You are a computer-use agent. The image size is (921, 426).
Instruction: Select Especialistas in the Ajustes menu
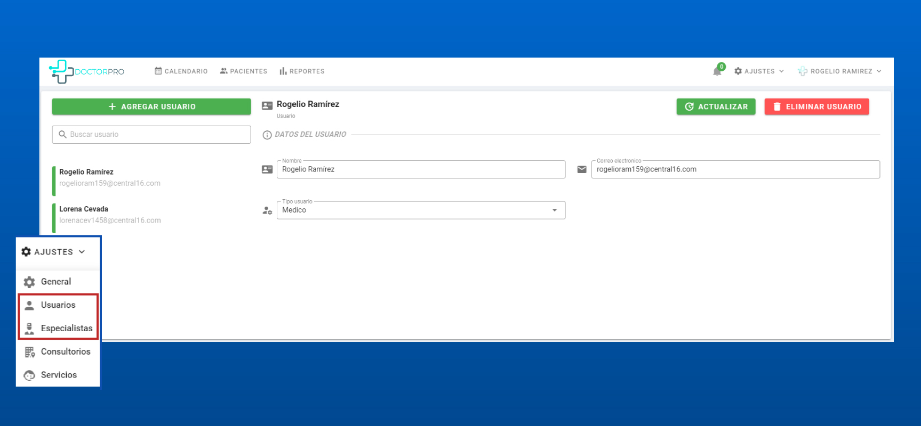point(66,328)
